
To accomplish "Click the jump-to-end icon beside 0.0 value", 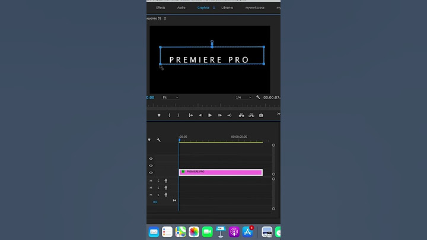I will click(174, 200).
